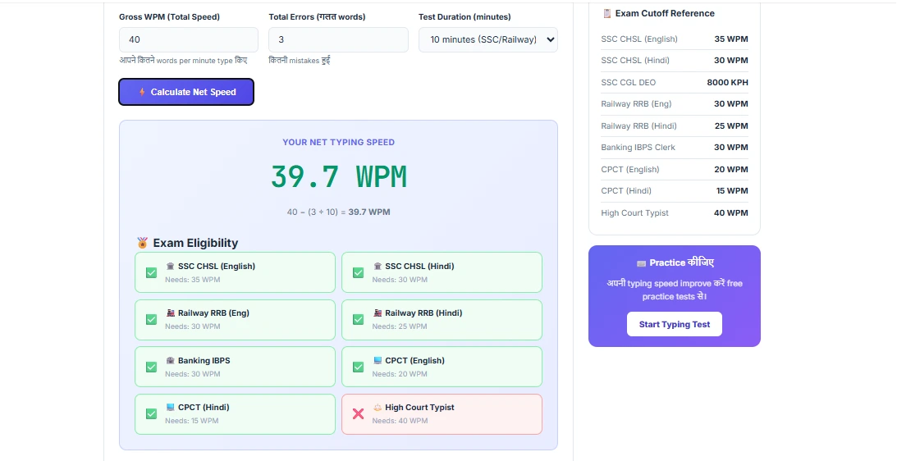Click the red cross on High Court Typist

tap(358, 414)
